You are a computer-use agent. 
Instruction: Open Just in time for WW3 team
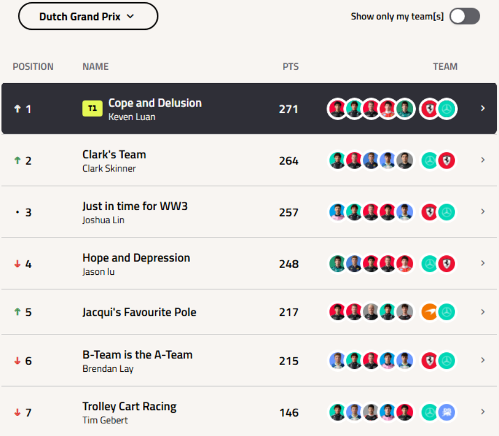click(135, 206)
